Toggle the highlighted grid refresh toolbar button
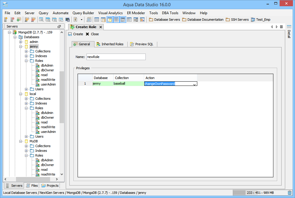This screenshot has width=295, height=198. 123,19
